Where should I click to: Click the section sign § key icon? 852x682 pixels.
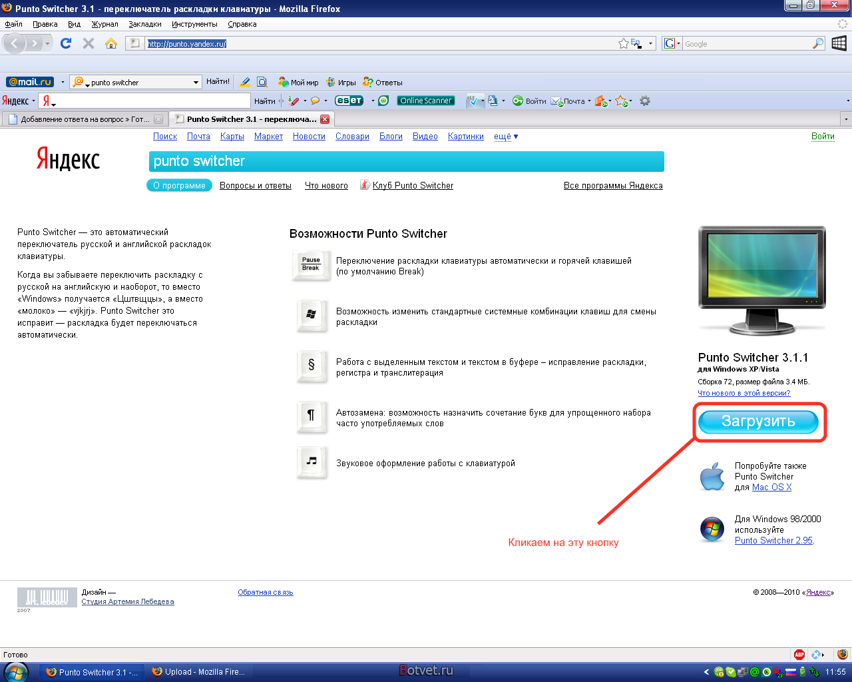(x=311, y=366)
